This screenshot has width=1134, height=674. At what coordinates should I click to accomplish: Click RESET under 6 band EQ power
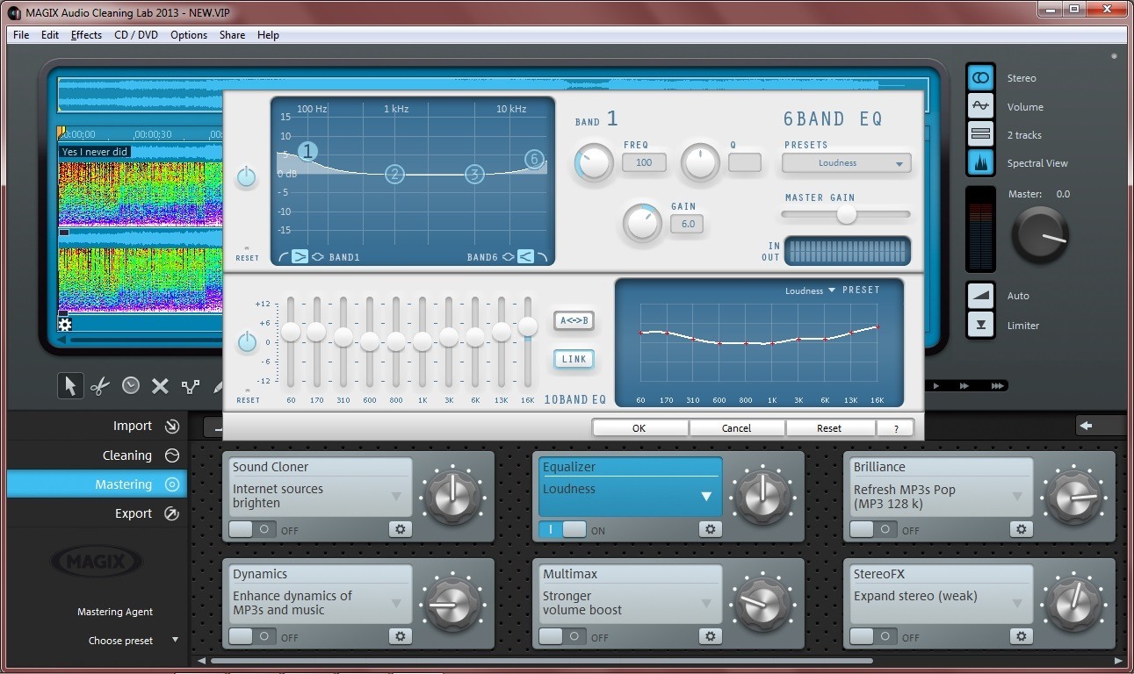click(247, 258)
